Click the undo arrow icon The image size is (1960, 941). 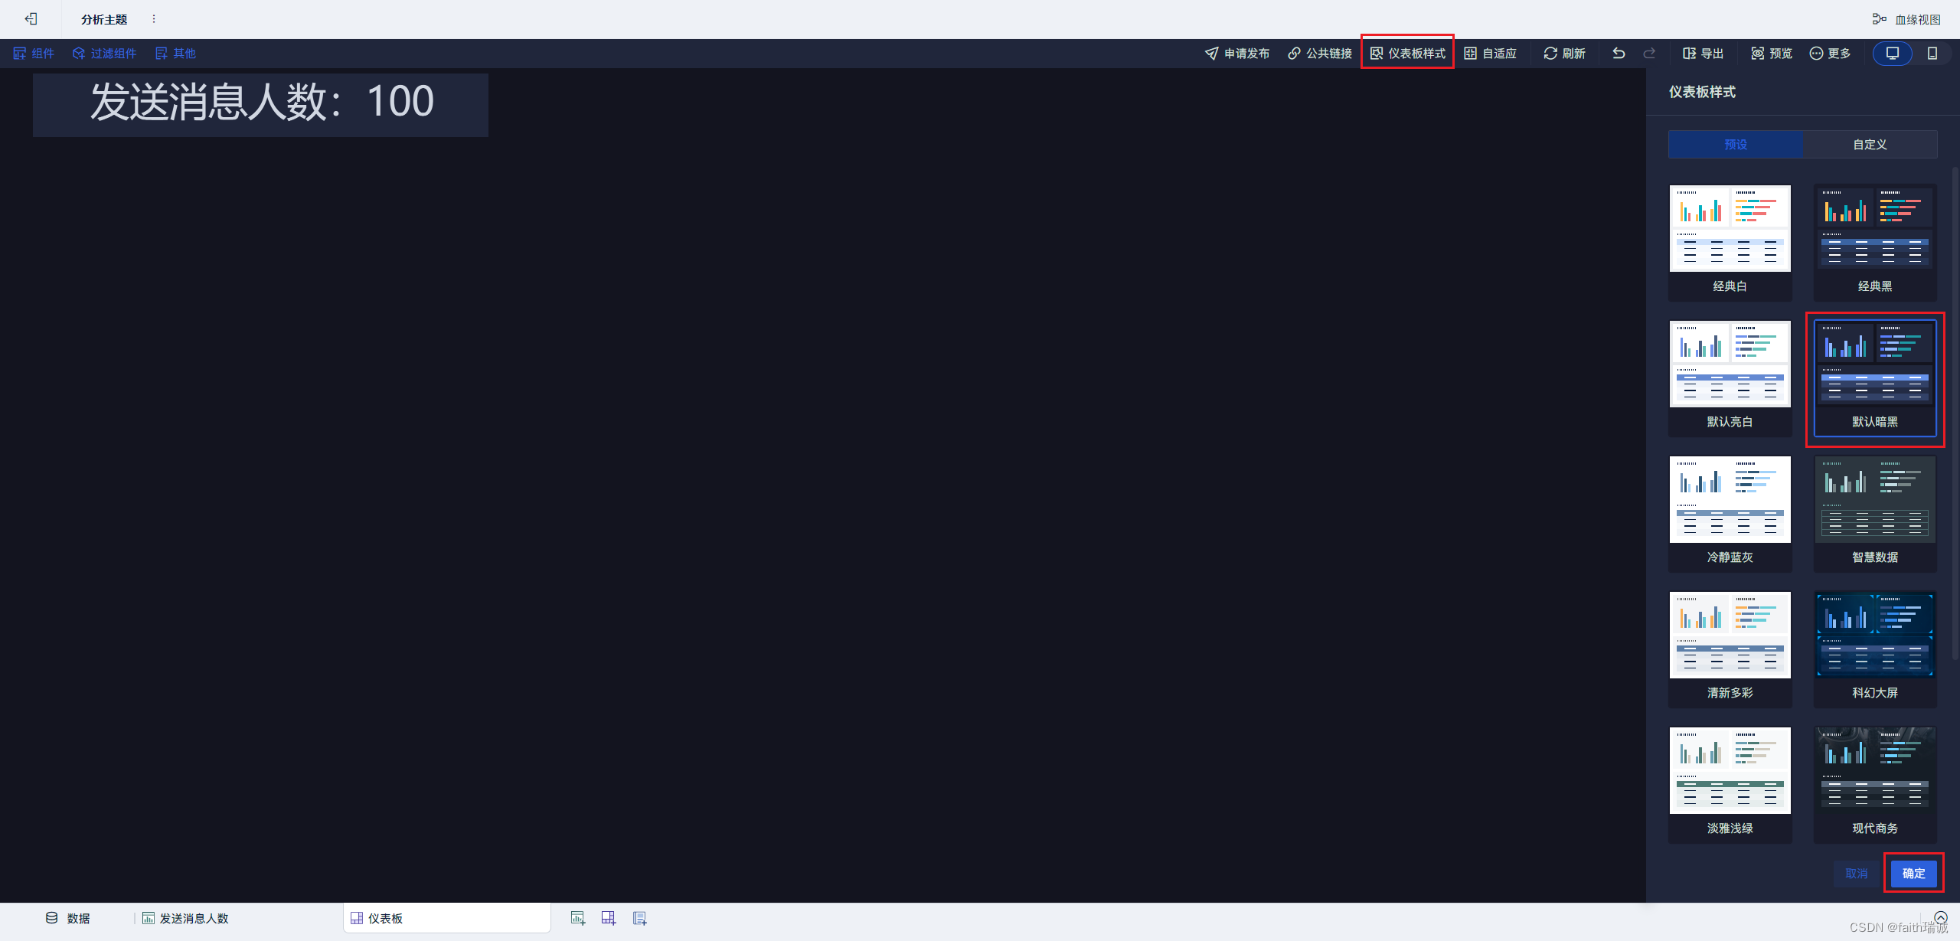tap(1618, 53)
